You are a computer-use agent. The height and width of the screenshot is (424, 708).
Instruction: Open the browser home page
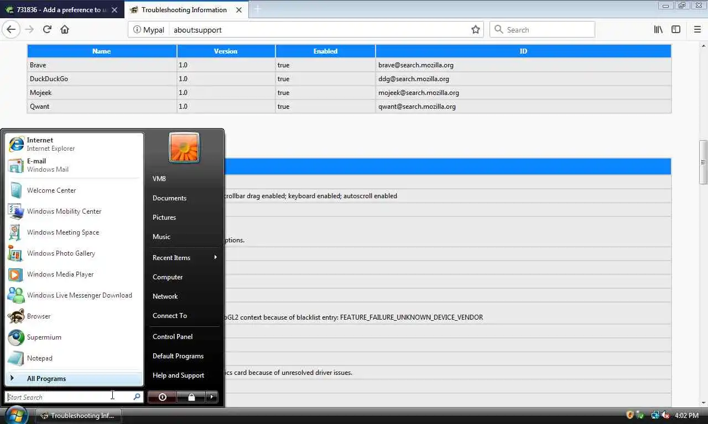(65, 30)
